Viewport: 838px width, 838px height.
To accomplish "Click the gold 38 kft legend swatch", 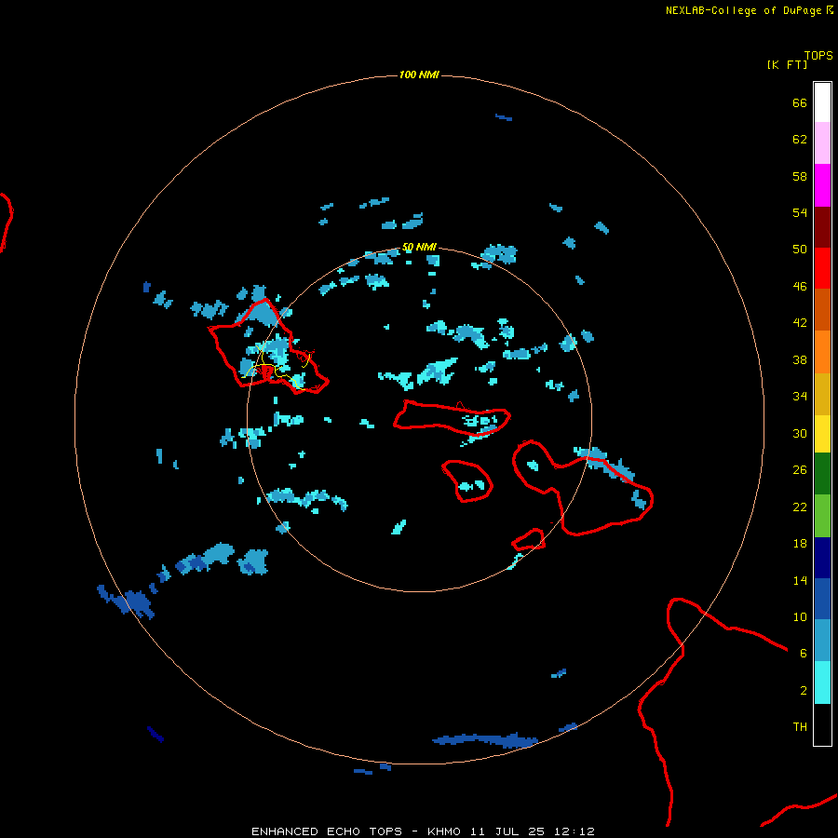I will click(x=822, y=394).
